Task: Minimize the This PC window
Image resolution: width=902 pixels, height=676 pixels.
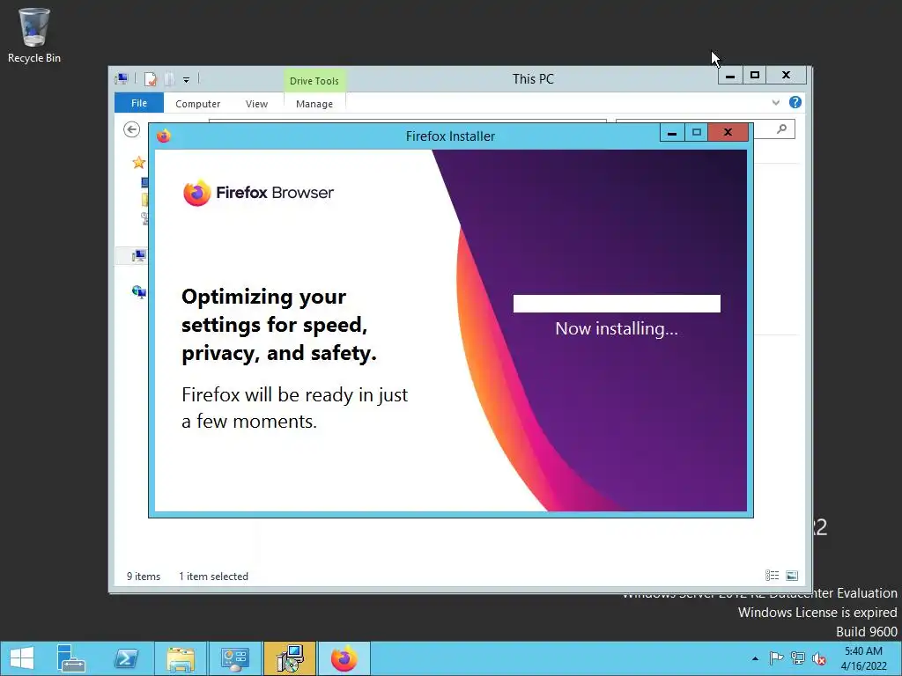Action: [730, 76]
